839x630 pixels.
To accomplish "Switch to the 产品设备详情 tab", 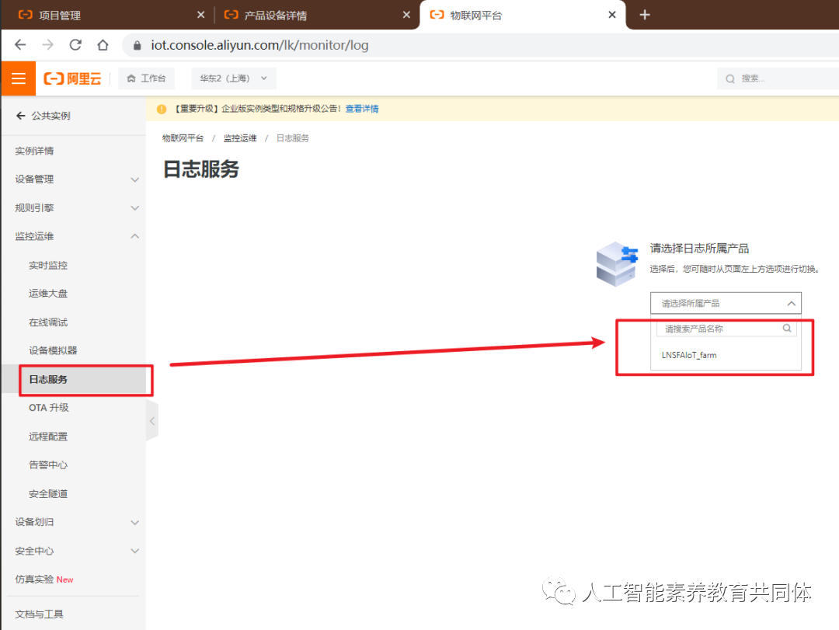I will (317, 15).
